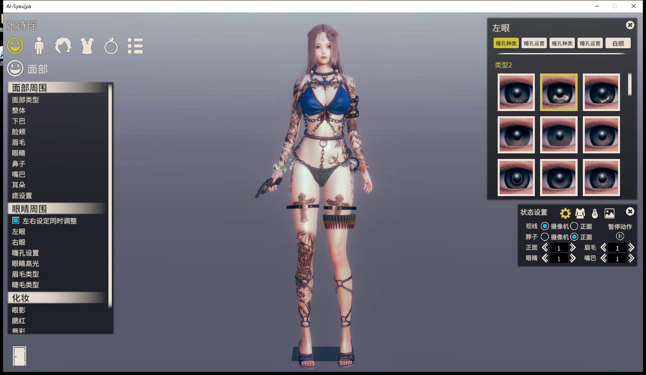
Task: Open the body category figure icon
Action: pyautogui.click(x=39, y=46)
